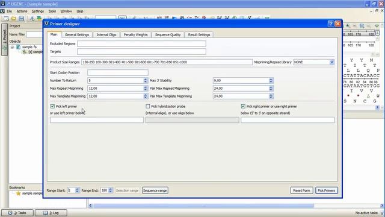
Task: Select the sample sample bookmark entry
Action: click(x=32, y=193)
